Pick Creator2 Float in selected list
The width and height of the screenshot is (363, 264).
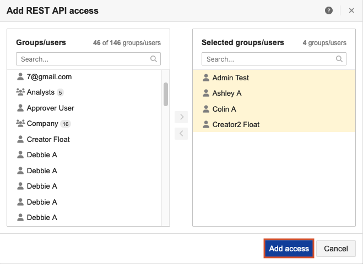tap(236, 125)
